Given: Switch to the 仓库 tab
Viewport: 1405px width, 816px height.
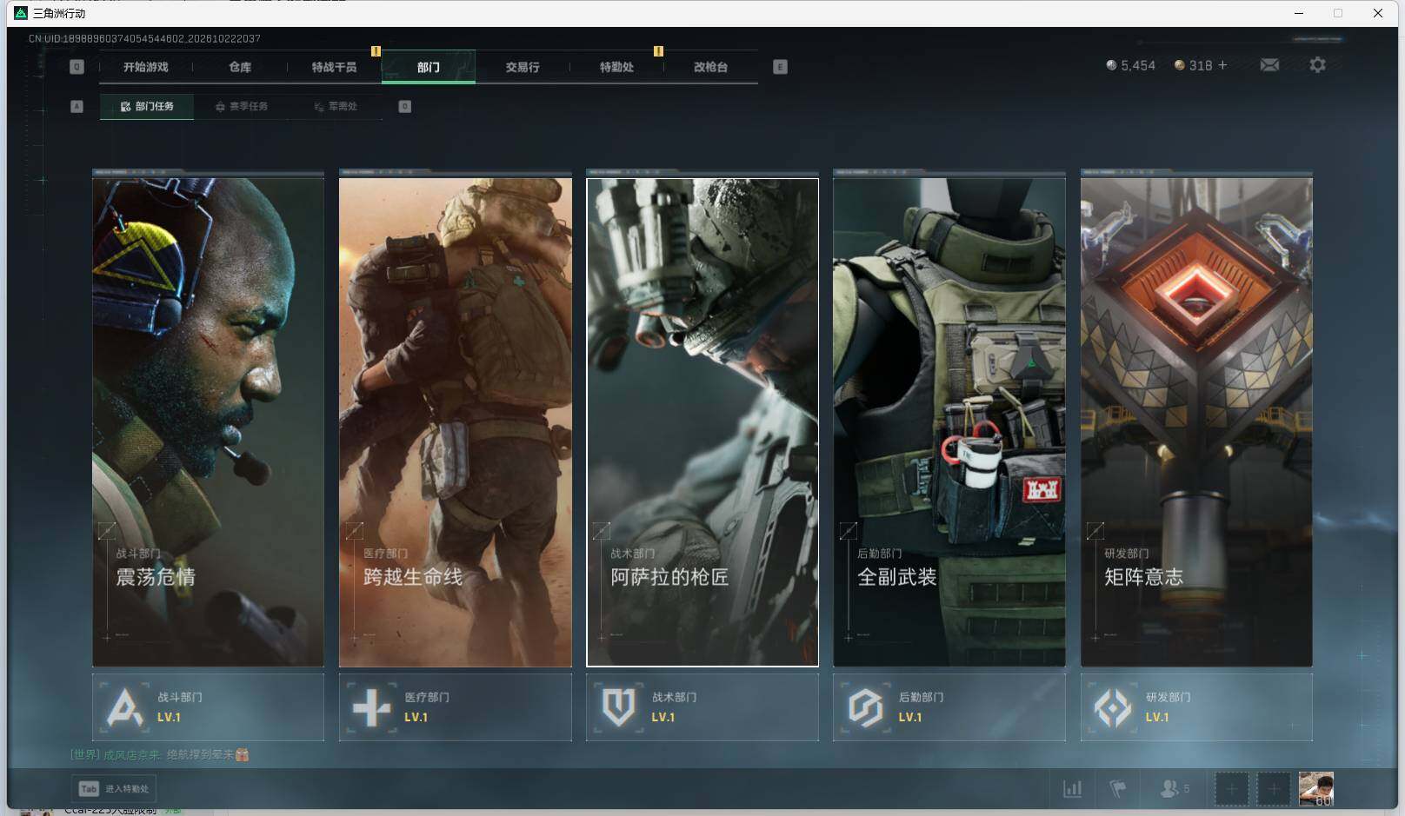Looking at the screenshot, I should click(x=240, y=67).
